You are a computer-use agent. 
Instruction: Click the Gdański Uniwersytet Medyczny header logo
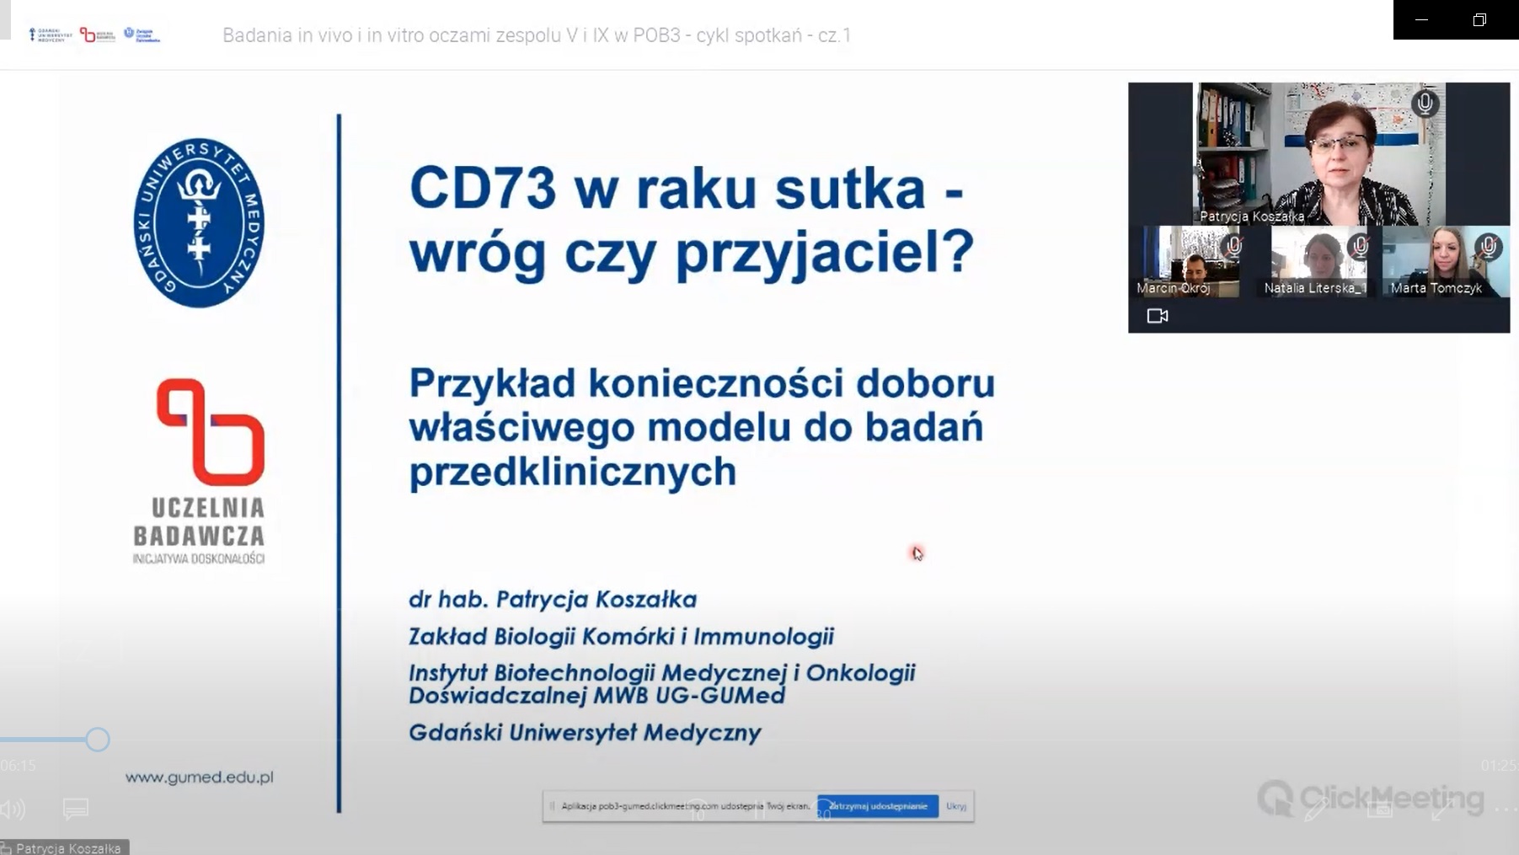(51, 35)
